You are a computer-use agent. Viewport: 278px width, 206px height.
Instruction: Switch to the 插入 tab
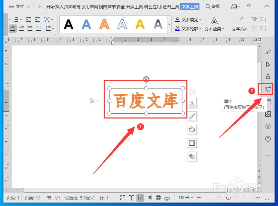(59, 7)
